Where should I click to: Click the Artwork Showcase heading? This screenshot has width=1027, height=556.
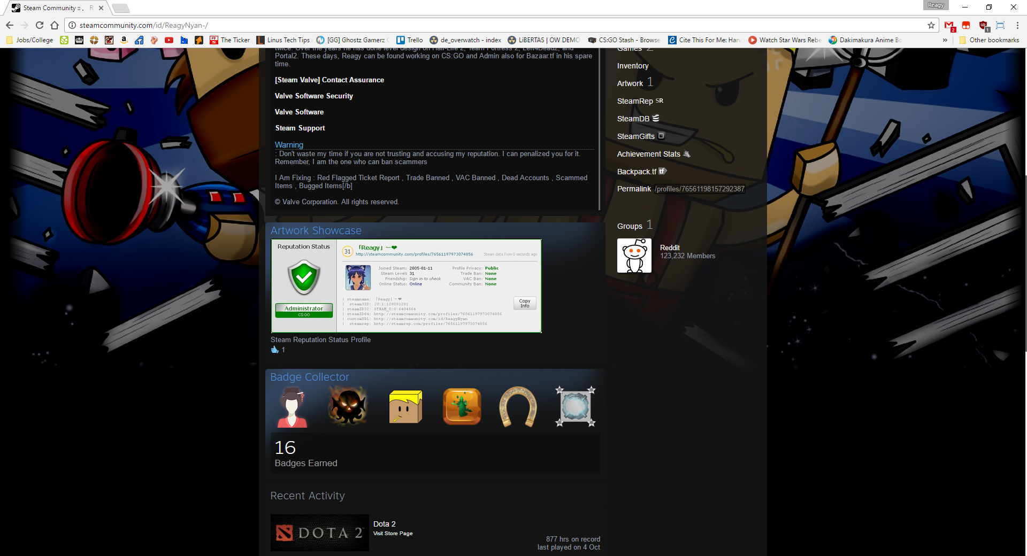[316, 230]
